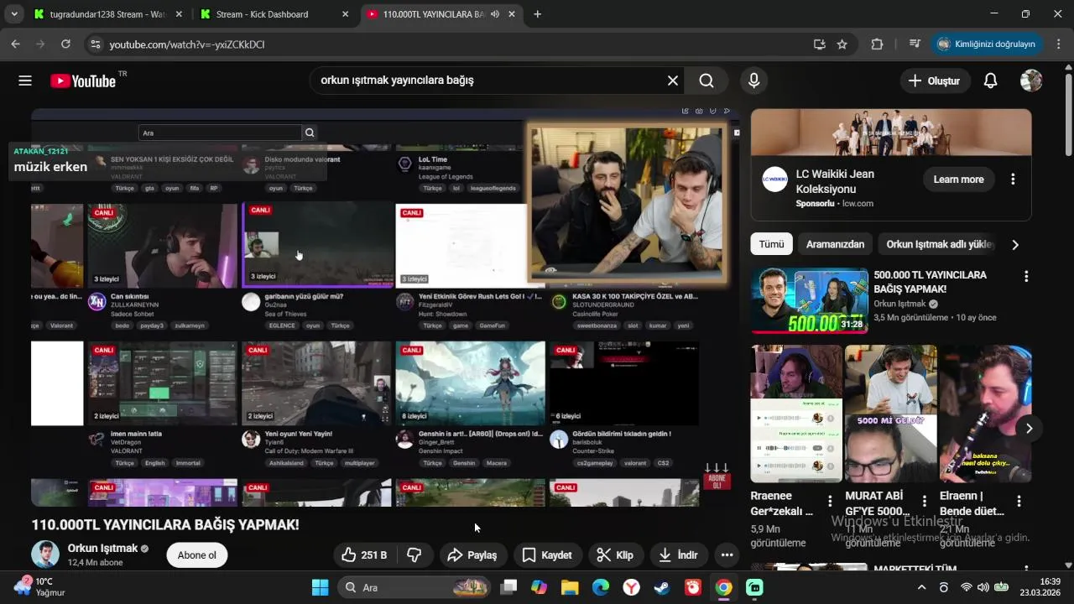The image size is (1074, 604).
Task: Open 500.000 TL YAYINCILARA BAĞIŞ thumbnail
Action: (809, 300)
